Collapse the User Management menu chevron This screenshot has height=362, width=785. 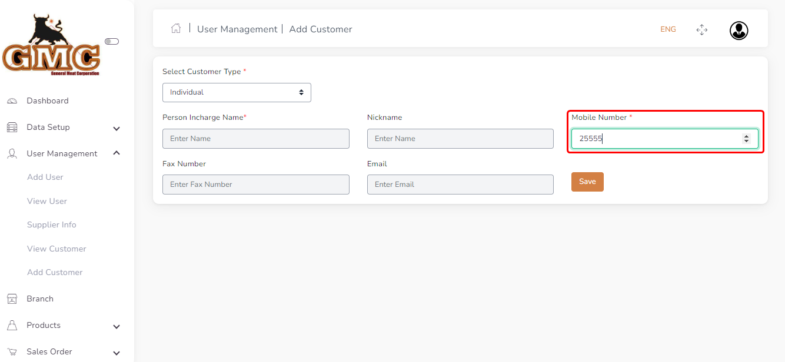117,153
